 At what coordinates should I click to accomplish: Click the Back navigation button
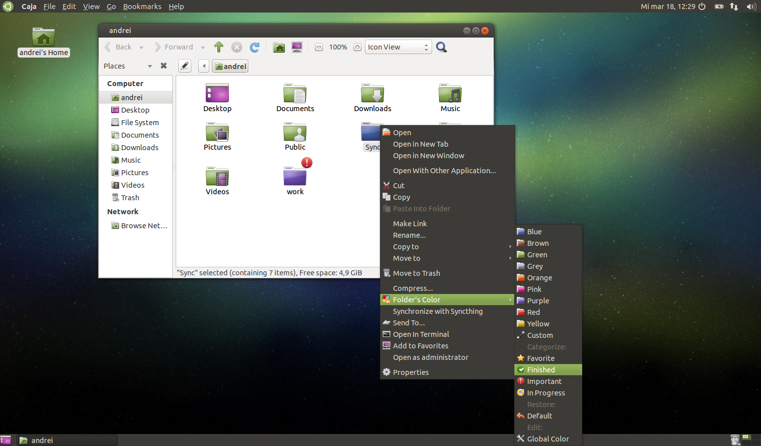coord(120,47)
